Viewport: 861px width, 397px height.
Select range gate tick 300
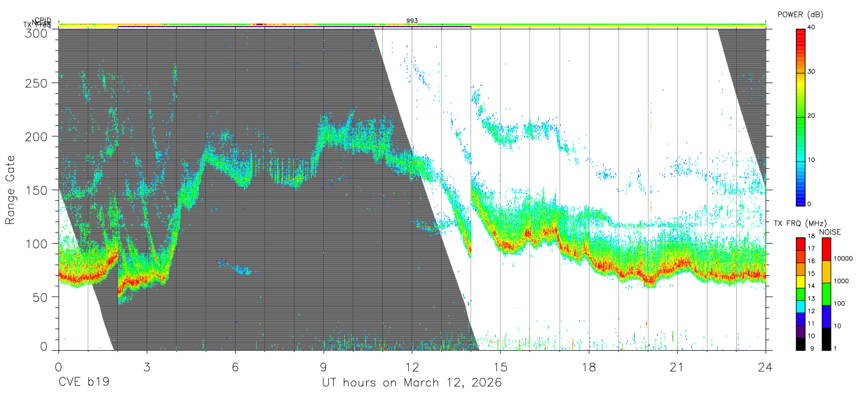[x=37, y=32]
